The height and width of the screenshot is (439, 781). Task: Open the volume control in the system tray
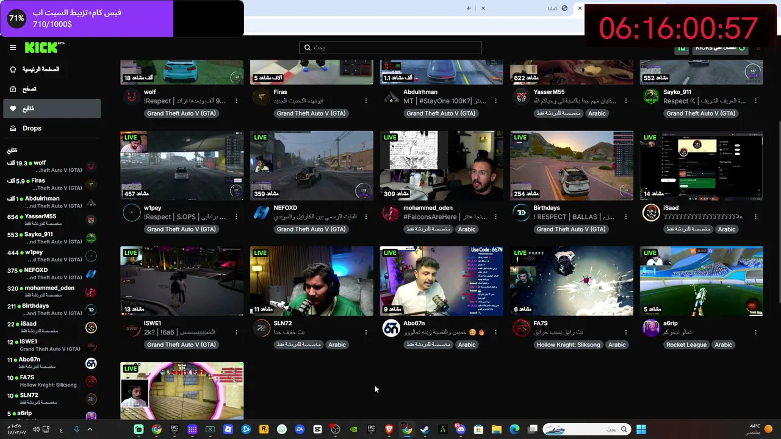(x=36, y=429)
